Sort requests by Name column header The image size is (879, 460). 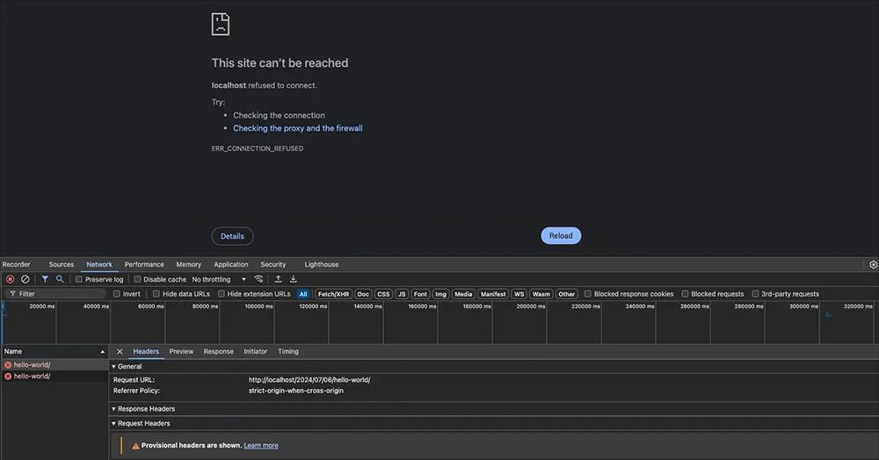(54, 351)
